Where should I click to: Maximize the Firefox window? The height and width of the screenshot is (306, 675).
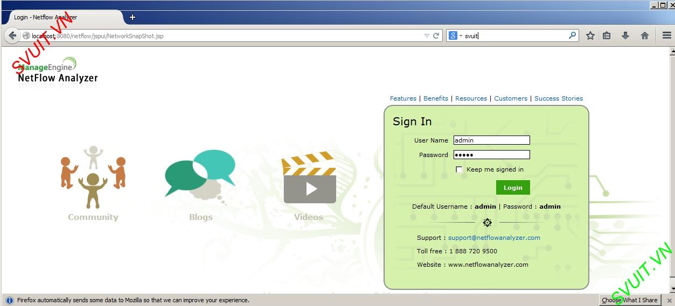tap(663, 5)
